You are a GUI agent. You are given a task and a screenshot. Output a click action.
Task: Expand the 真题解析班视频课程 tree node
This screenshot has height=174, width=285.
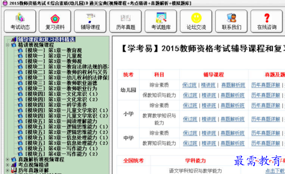(x=8, y=159)
